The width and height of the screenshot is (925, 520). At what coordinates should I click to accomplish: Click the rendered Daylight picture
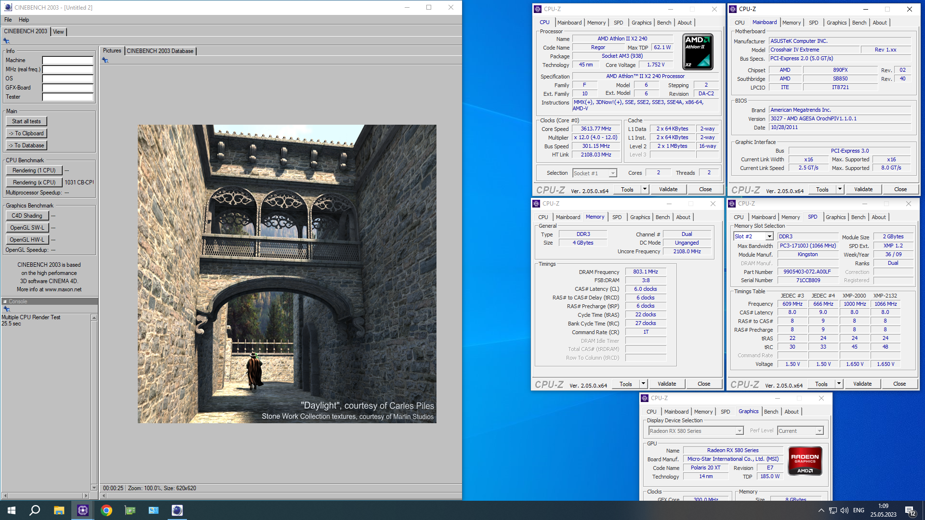click(x=287, y=274)
